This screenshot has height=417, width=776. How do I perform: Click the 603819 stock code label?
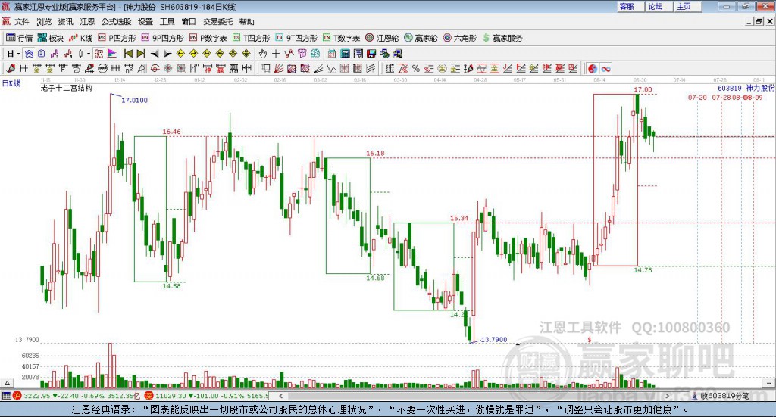click(x=730, y=88)
